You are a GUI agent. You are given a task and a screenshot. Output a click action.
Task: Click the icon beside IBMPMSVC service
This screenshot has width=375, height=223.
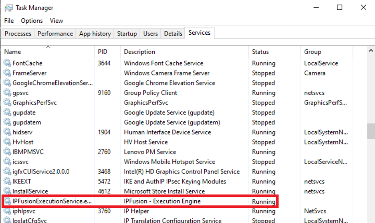(x=7, y=152)
